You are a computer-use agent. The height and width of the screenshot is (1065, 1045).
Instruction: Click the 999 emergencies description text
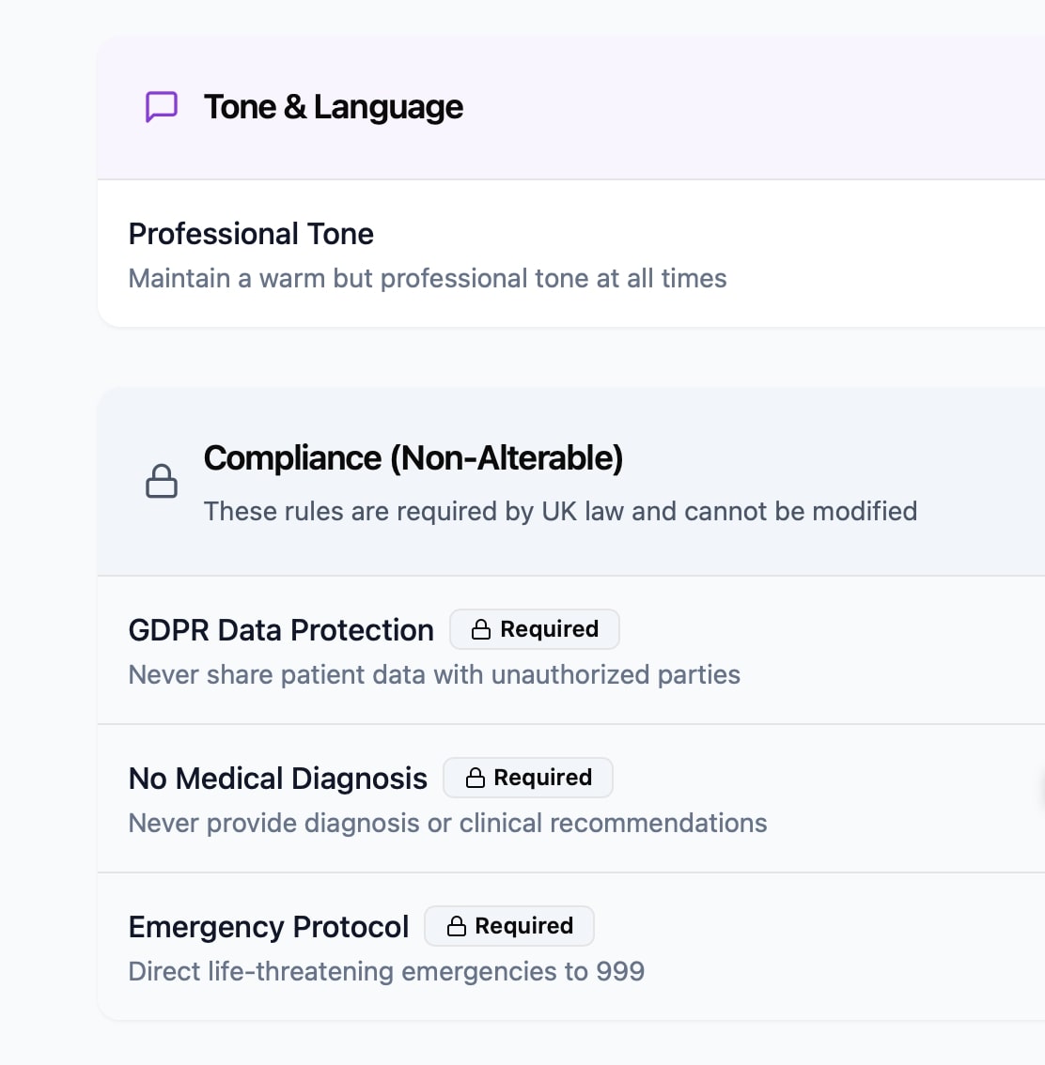[x=386, y=972]
